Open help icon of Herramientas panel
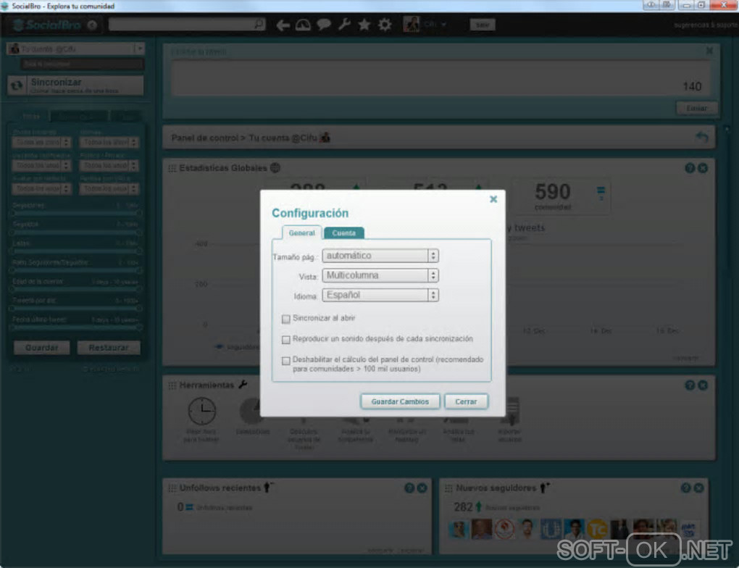739x568 pixels. (x=690, y=385)
